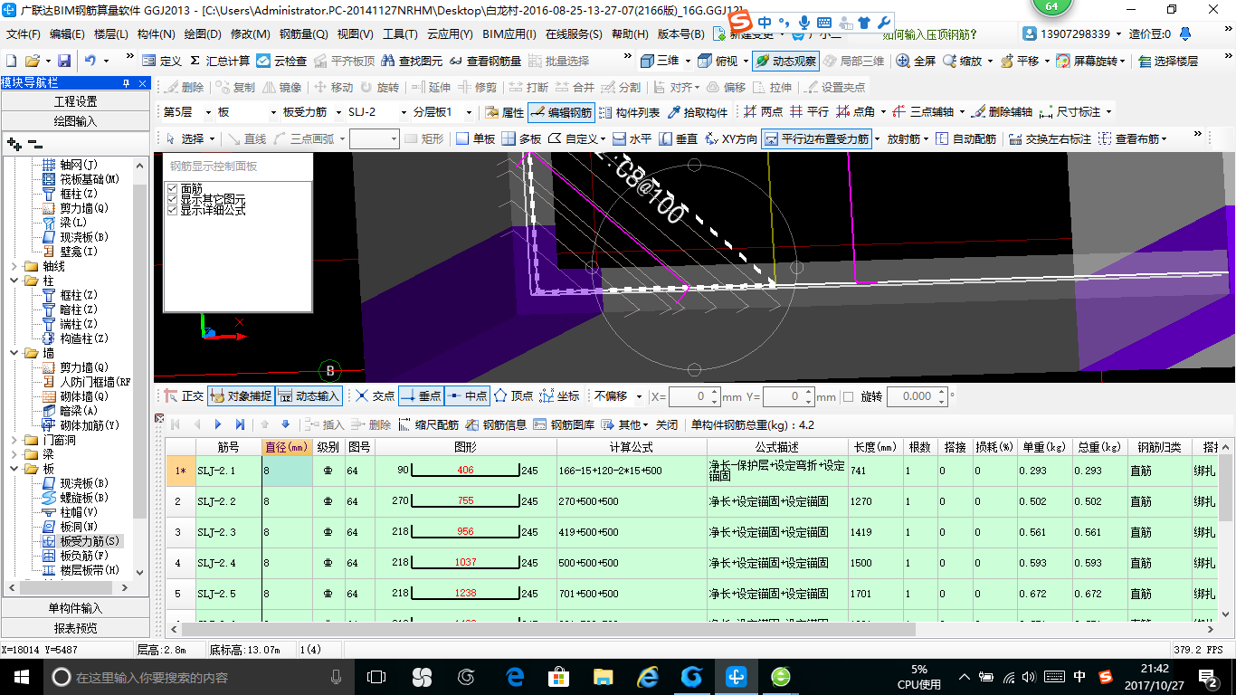
Task: Click 查看钢筋量 view rebar quantity
Action: (x=486, y=61)
